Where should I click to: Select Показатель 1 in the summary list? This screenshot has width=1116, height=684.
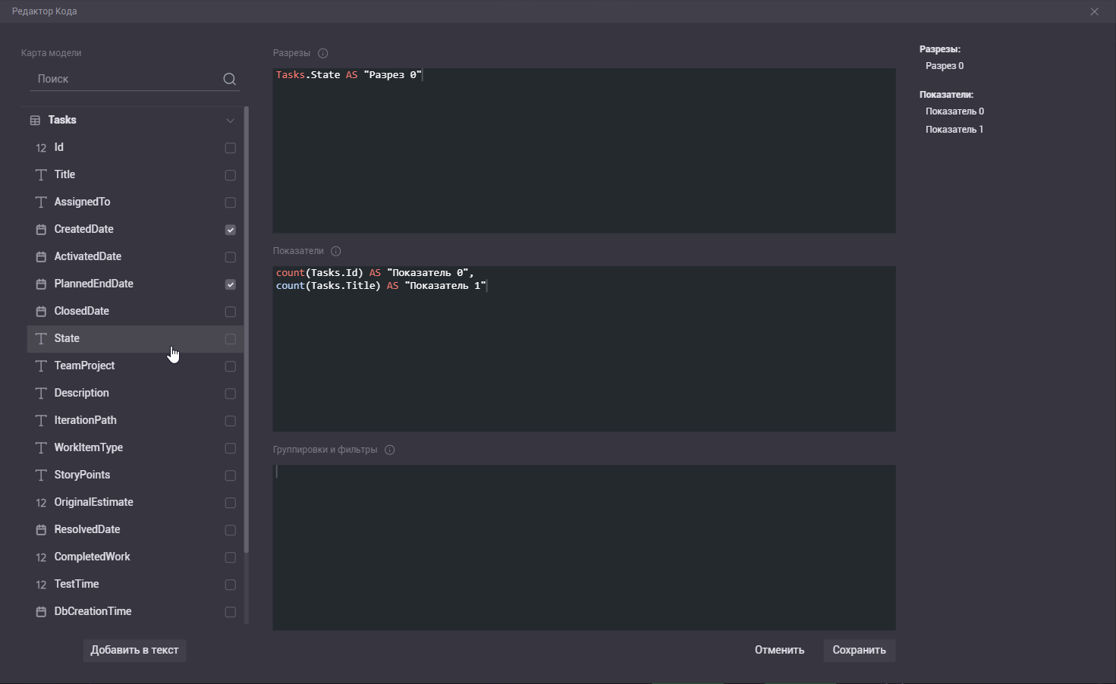pos(954,130)
